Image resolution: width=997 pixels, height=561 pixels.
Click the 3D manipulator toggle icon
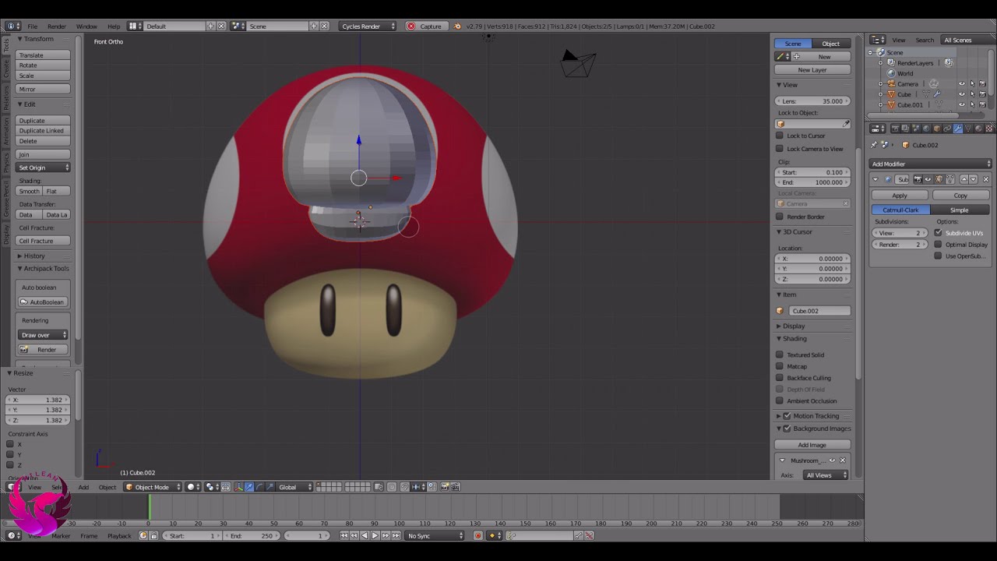[x=239, y=487]
